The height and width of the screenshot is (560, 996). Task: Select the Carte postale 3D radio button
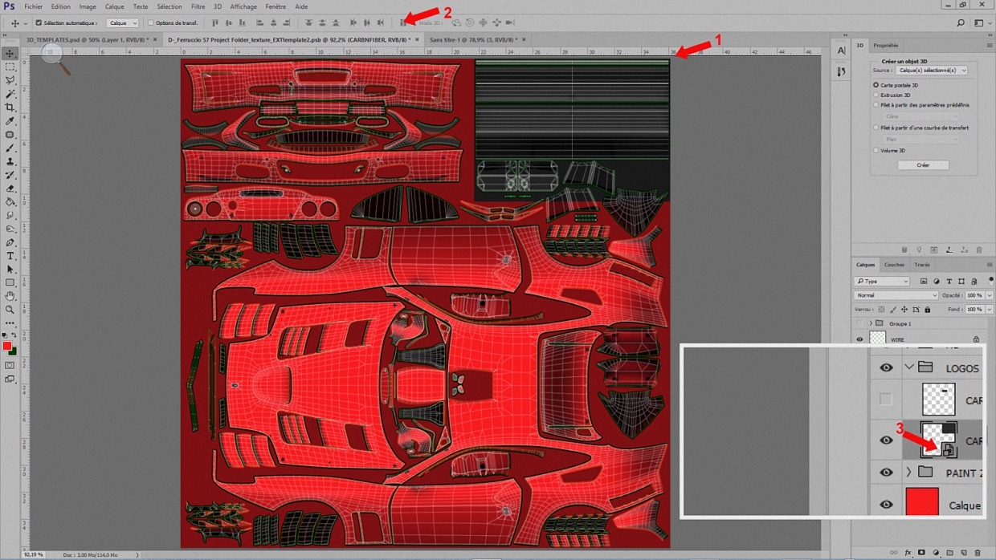coord(876,85)
